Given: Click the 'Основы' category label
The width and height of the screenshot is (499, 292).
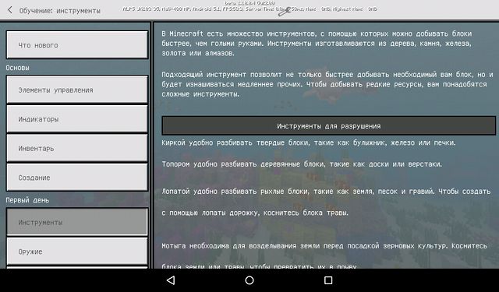Looking at the screenshot, I should pos(17,68).
